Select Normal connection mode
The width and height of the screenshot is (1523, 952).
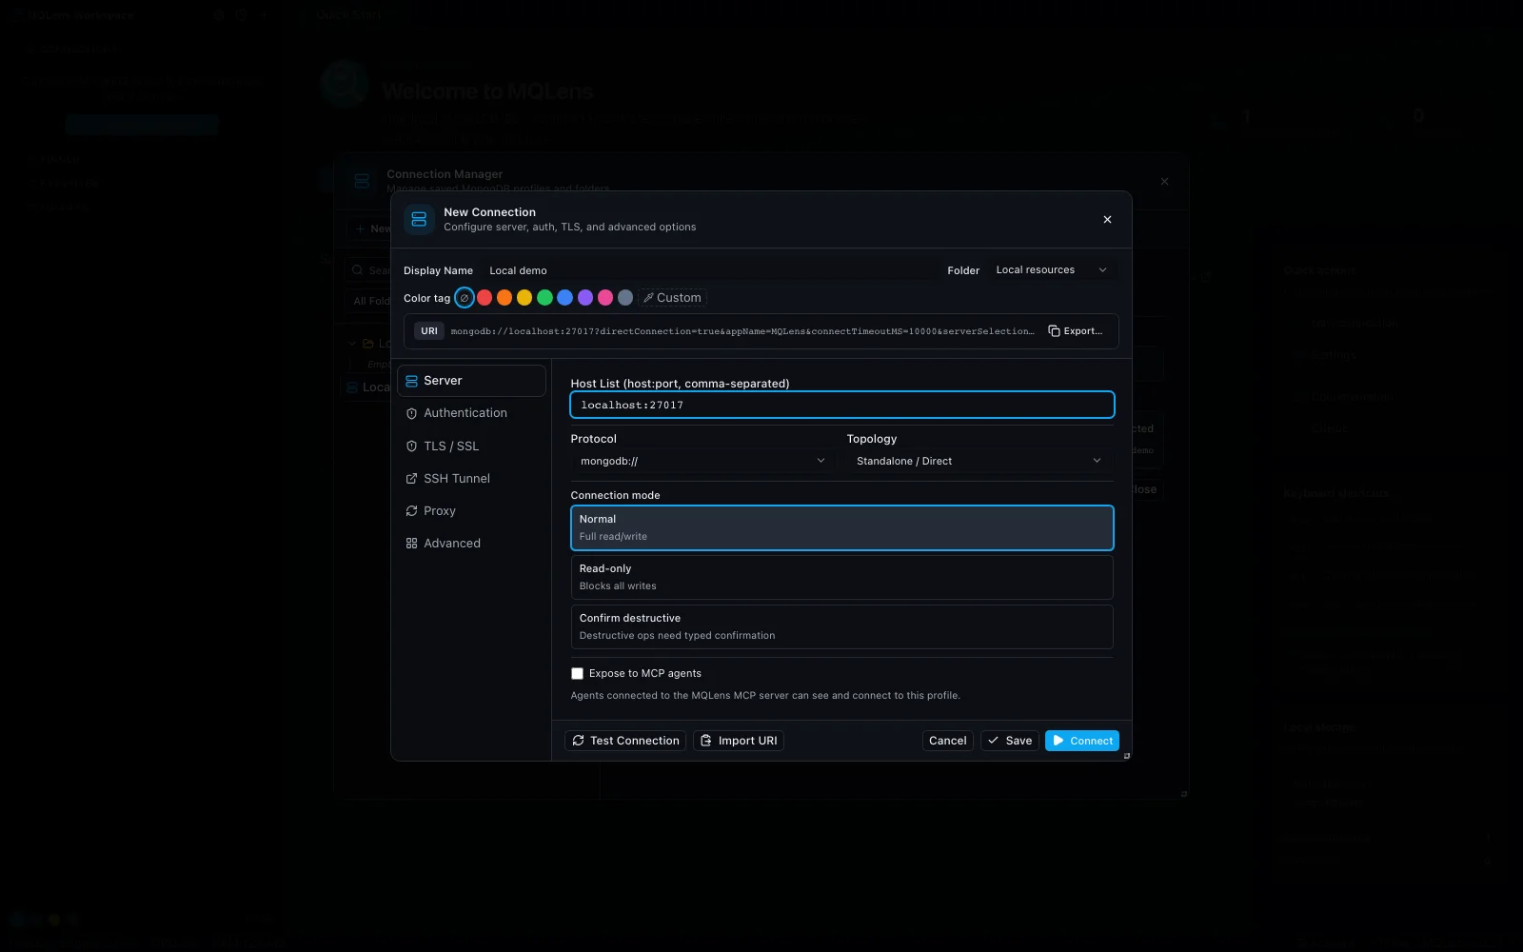(842, 527)
